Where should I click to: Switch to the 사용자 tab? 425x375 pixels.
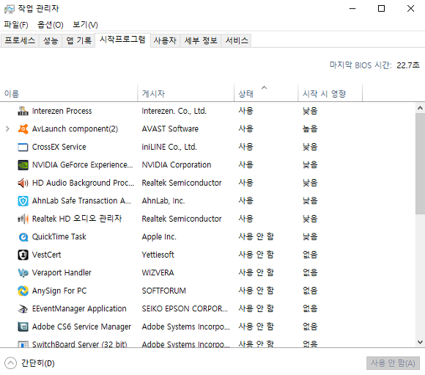tap(165, 41)
